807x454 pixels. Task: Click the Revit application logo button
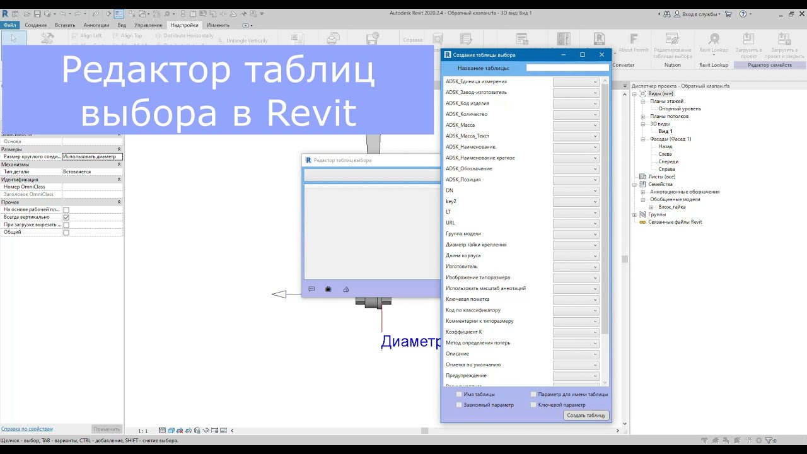click(5, 13)
